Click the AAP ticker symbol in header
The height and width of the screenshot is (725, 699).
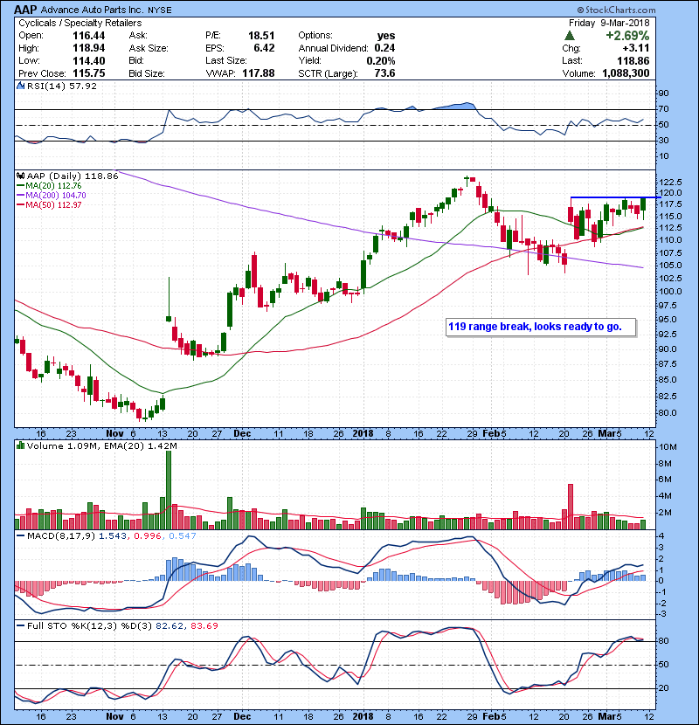[x=25, y=10]
